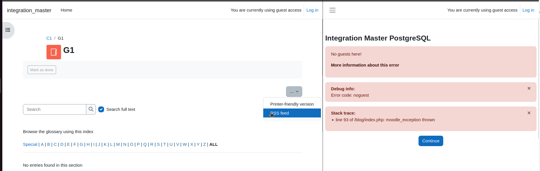The height and width of the screenshot is (171, 540).
Task: Browse glossary entries starting with F
Action: tap(75, 144)
